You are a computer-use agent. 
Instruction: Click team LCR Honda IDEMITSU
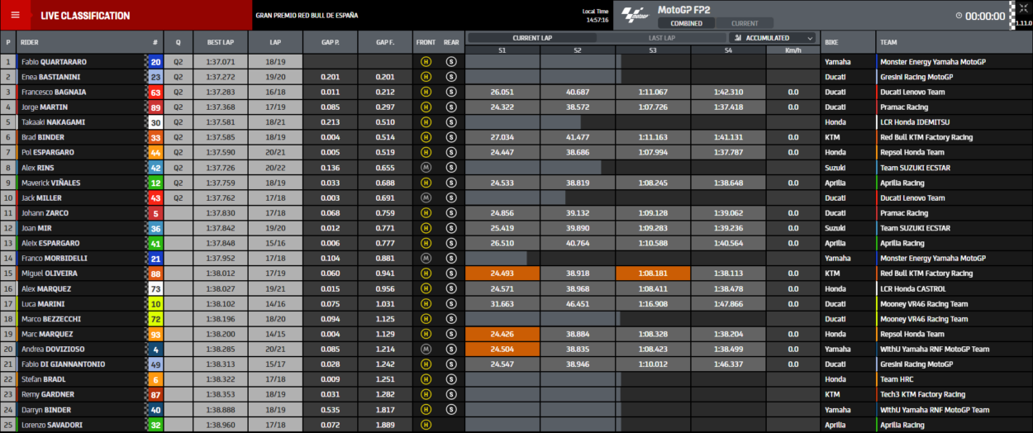coord(915,122)
